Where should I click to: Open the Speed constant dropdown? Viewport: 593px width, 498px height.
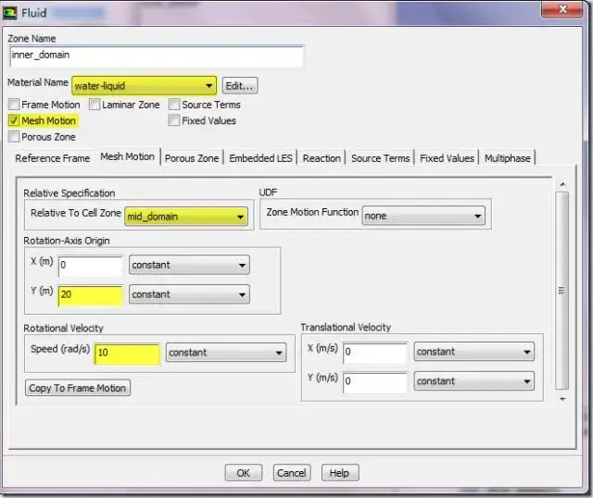coord(226,353)
